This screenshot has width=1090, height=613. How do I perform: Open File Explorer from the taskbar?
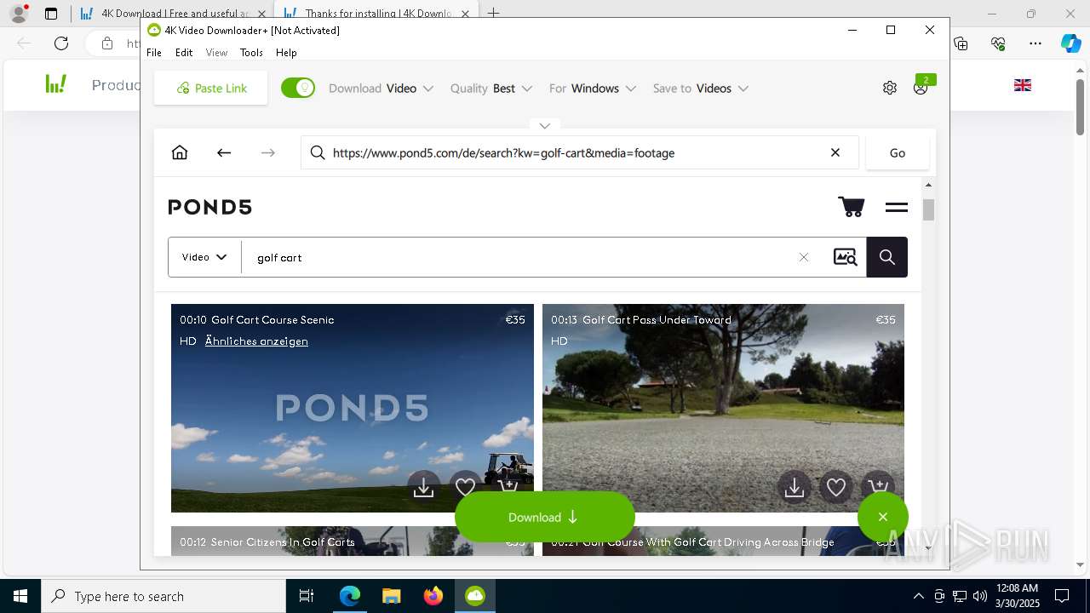tap(391, 596)
